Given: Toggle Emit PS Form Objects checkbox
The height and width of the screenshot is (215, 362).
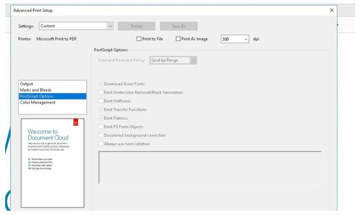Looking at the screenshot, I should 101,127.
